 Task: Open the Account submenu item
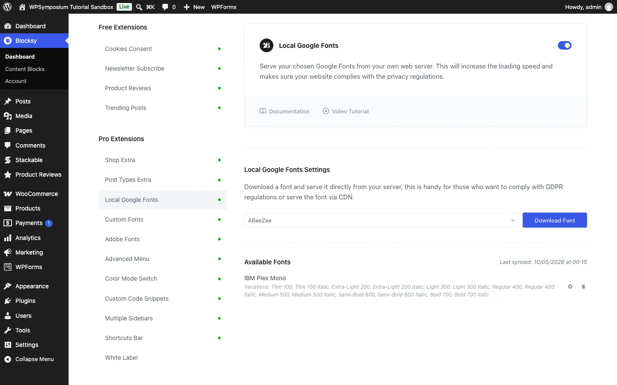point(16,81)
